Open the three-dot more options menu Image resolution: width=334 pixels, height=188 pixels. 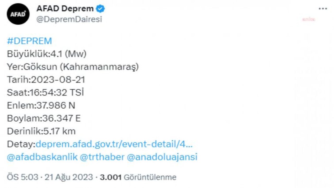(323, 9)
